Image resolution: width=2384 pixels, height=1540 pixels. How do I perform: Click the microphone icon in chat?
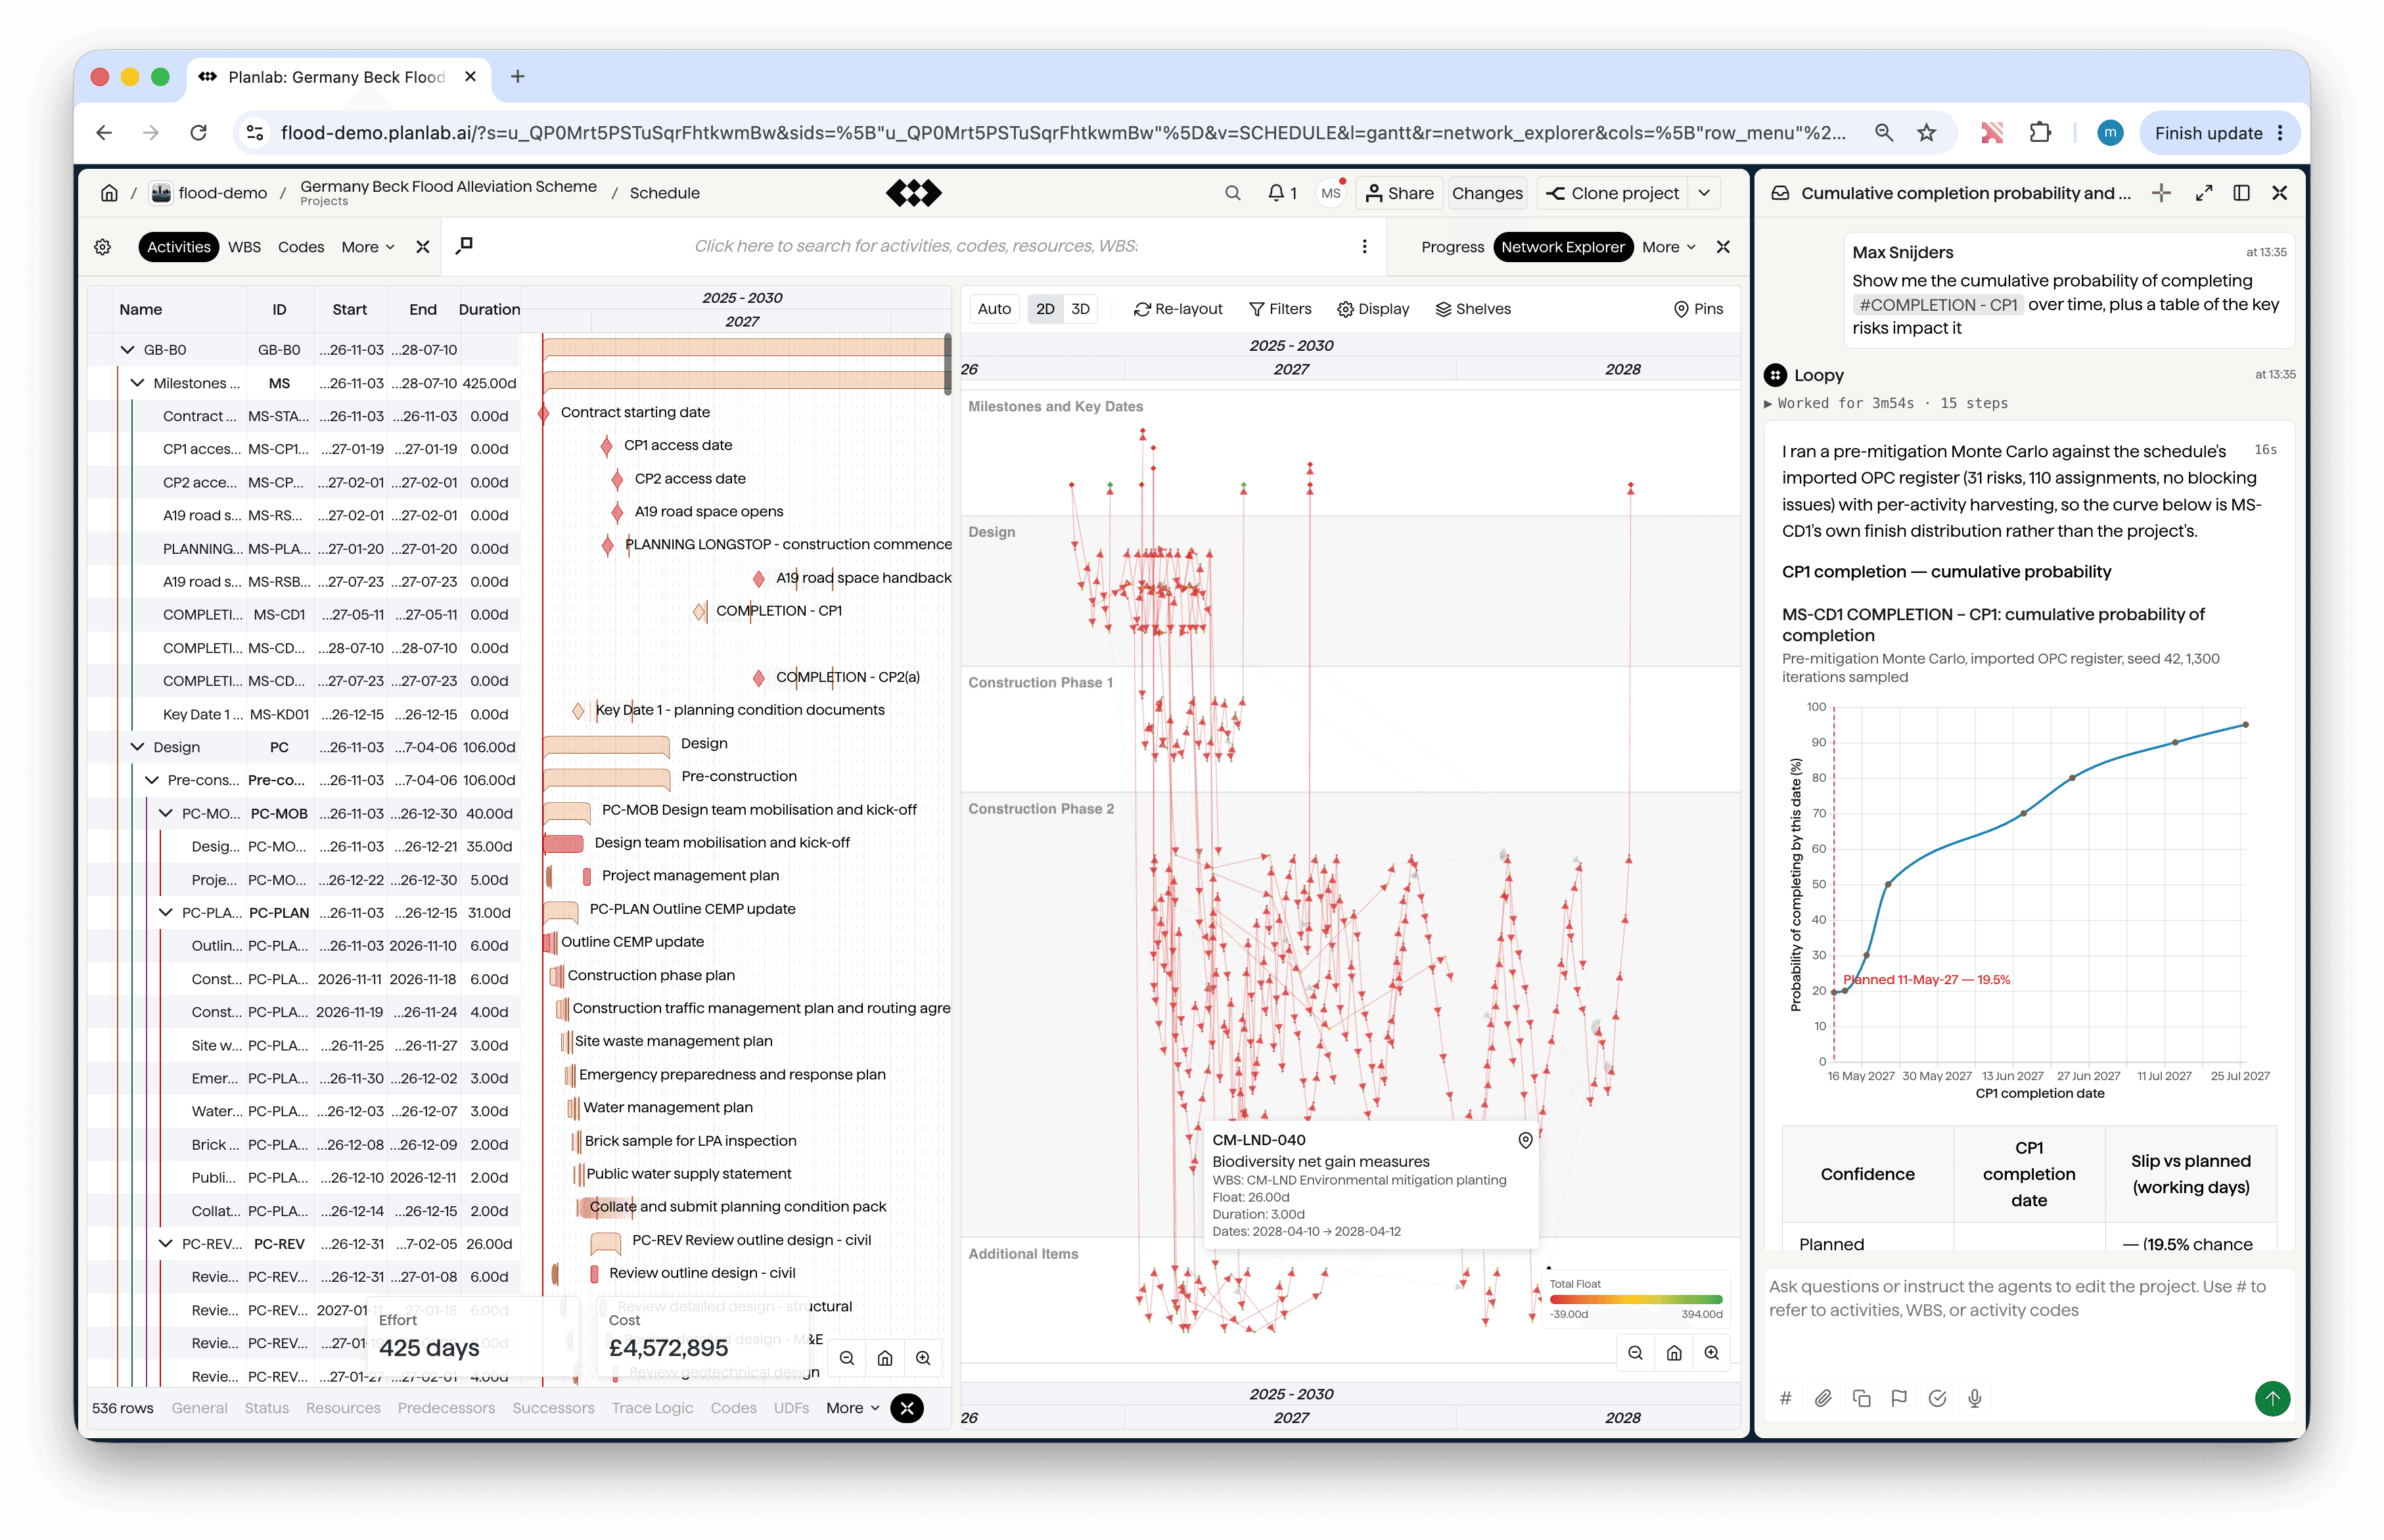click(x=1975, y=1398)
